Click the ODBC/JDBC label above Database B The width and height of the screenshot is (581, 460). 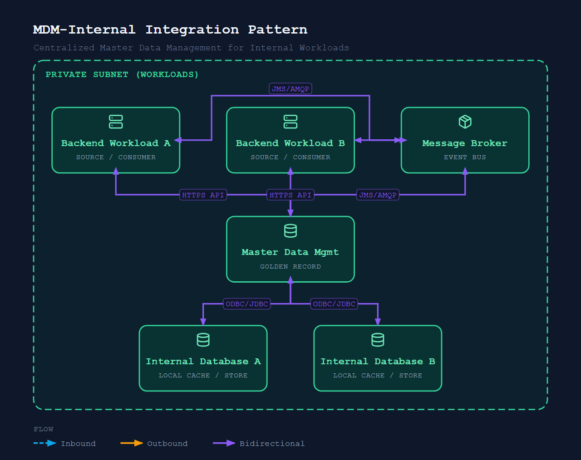tap(334, 304)
